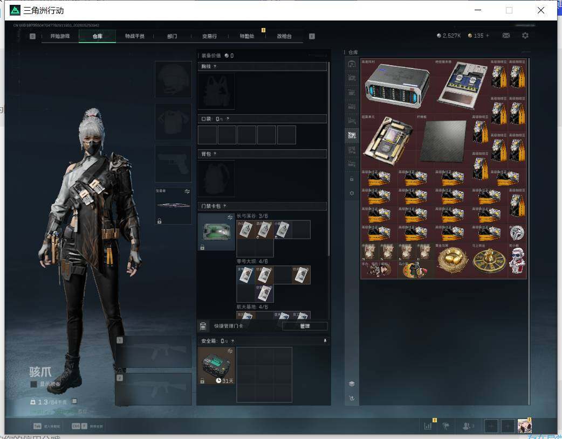This screenshot has height=439, width=562.
Task: Click the right tab navigation key icon
Action: click(x=312, y=36)
